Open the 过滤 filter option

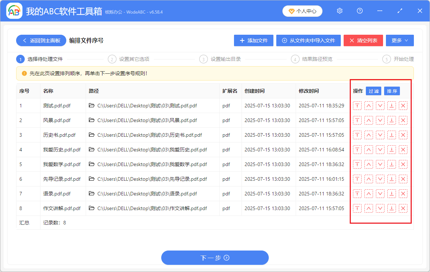374,91
